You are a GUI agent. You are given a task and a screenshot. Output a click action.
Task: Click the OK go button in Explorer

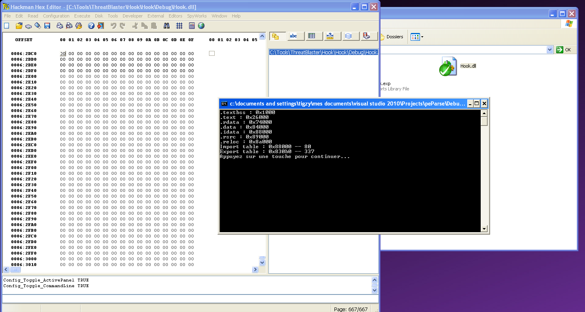coord(564,50)
